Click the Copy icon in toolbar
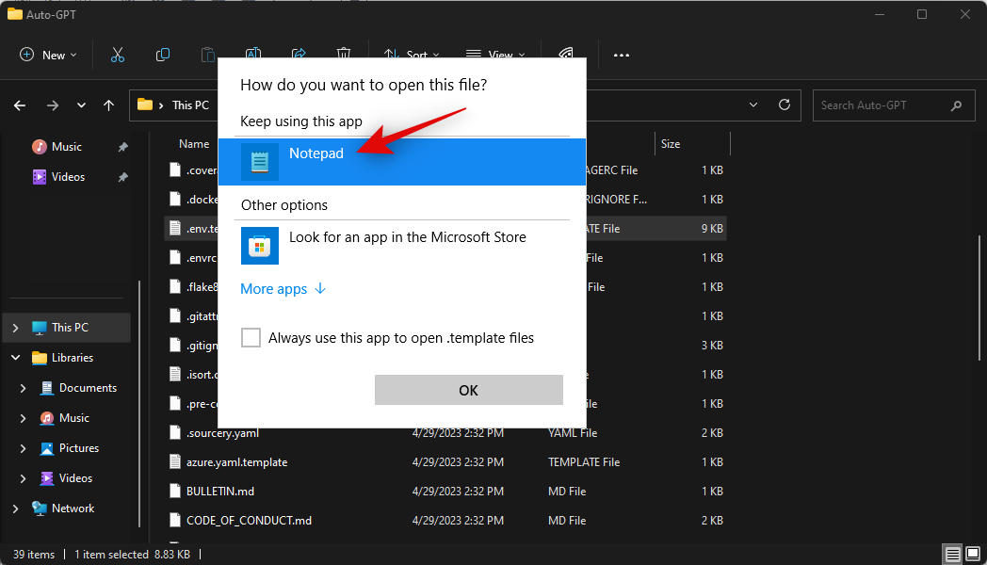This screenshot has width=987, height=565. click(x=162, y=55)
